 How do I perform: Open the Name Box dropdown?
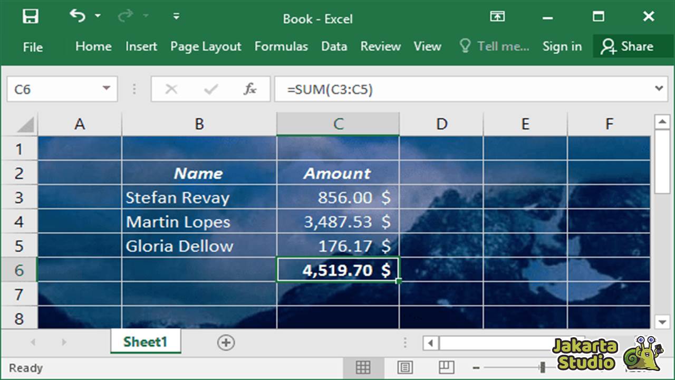[x=107, y=89]
